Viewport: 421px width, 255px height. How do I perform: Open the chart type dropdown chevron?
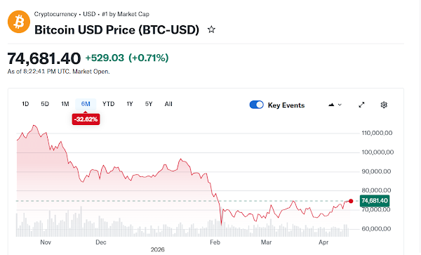340,105
